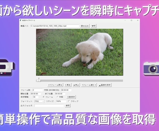Click the 秒数 (HH:MM:SS) time field
The height and width of the screenshot is (131, 159).
tap(66, 90)
